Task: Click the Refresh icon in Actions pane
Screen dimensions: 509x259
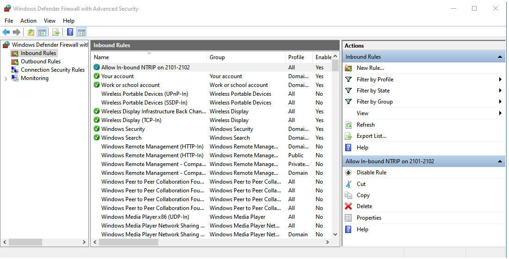Action: (348, 125)
